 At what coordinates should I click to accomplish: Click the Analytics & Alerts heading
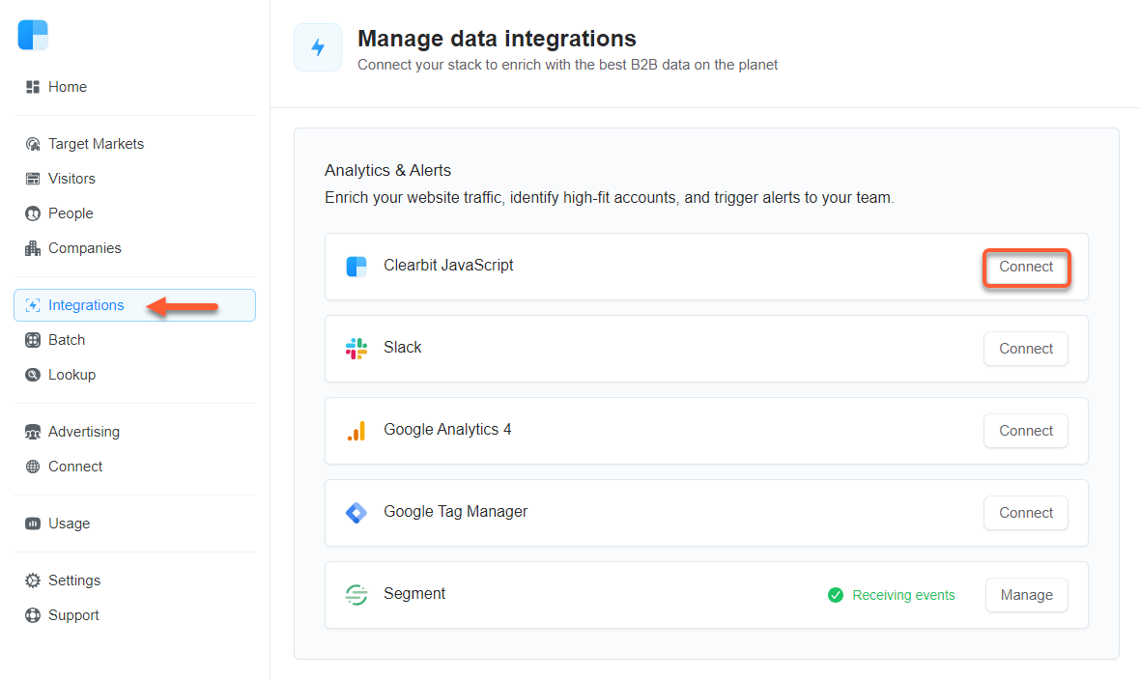click(x=387, y=170)
